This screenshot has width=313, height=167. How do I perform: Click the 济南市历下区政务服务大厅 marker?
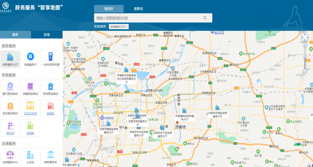pyautogui.click(x=162, y=127)
